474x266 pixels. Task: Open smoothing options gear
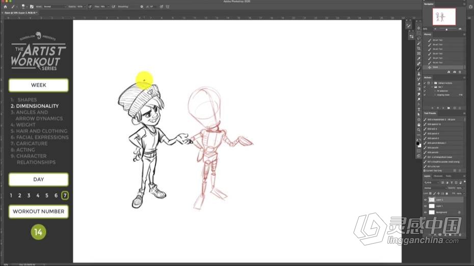coord(142,6)
